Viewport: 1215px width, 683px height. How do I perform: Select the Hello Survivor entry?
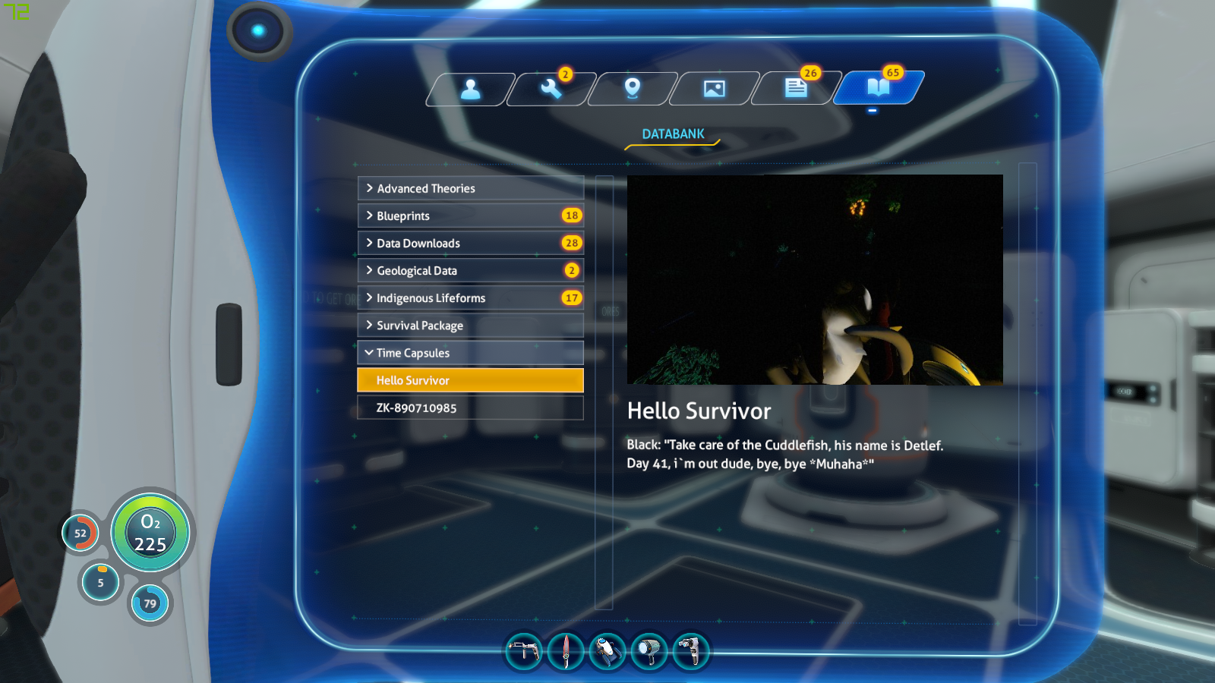tap(471, 380)
